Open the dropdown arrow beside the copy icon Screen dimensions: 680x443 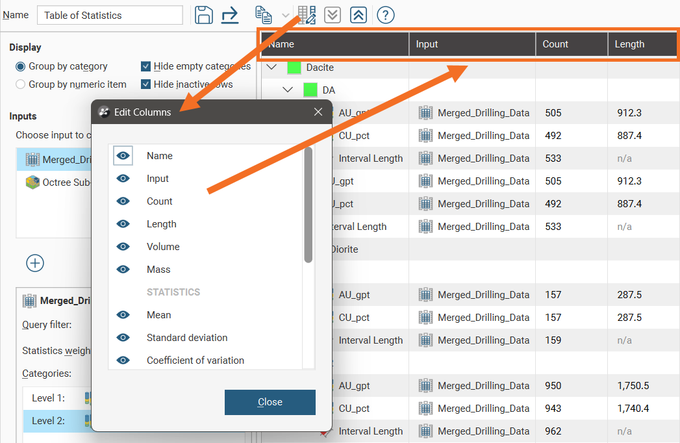[x=285, y=15]
